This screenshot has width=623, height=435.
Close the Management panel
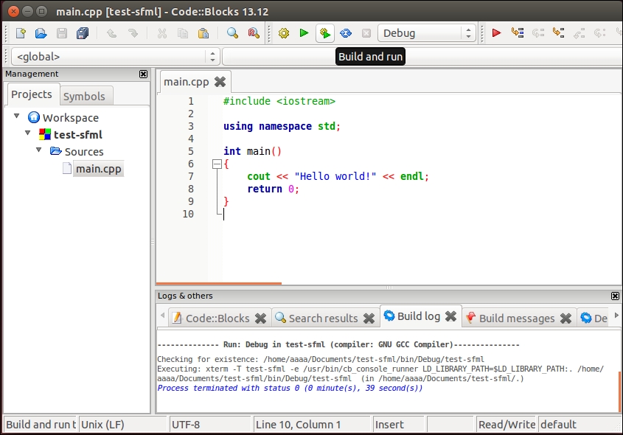144,74
